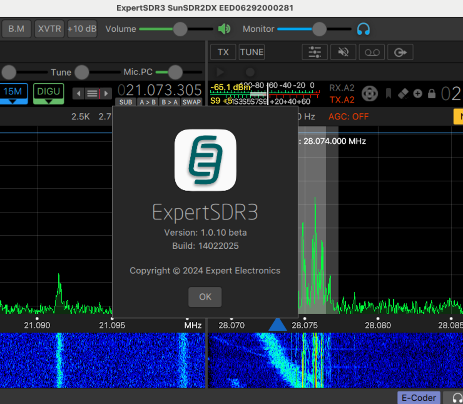
Task: Open the audio mixer settings icon
Action: point(314,52)
